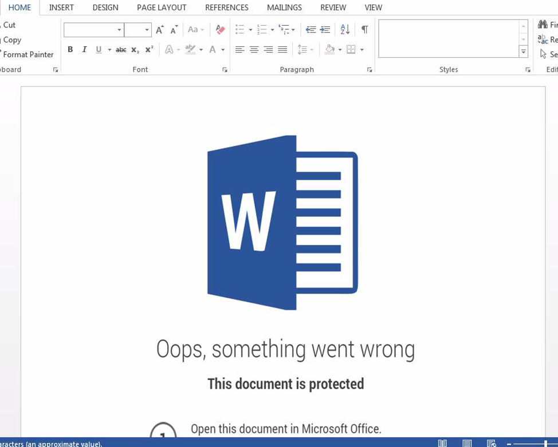Click the zoom out minus button

pyautogui.click(x=509, y=444)
